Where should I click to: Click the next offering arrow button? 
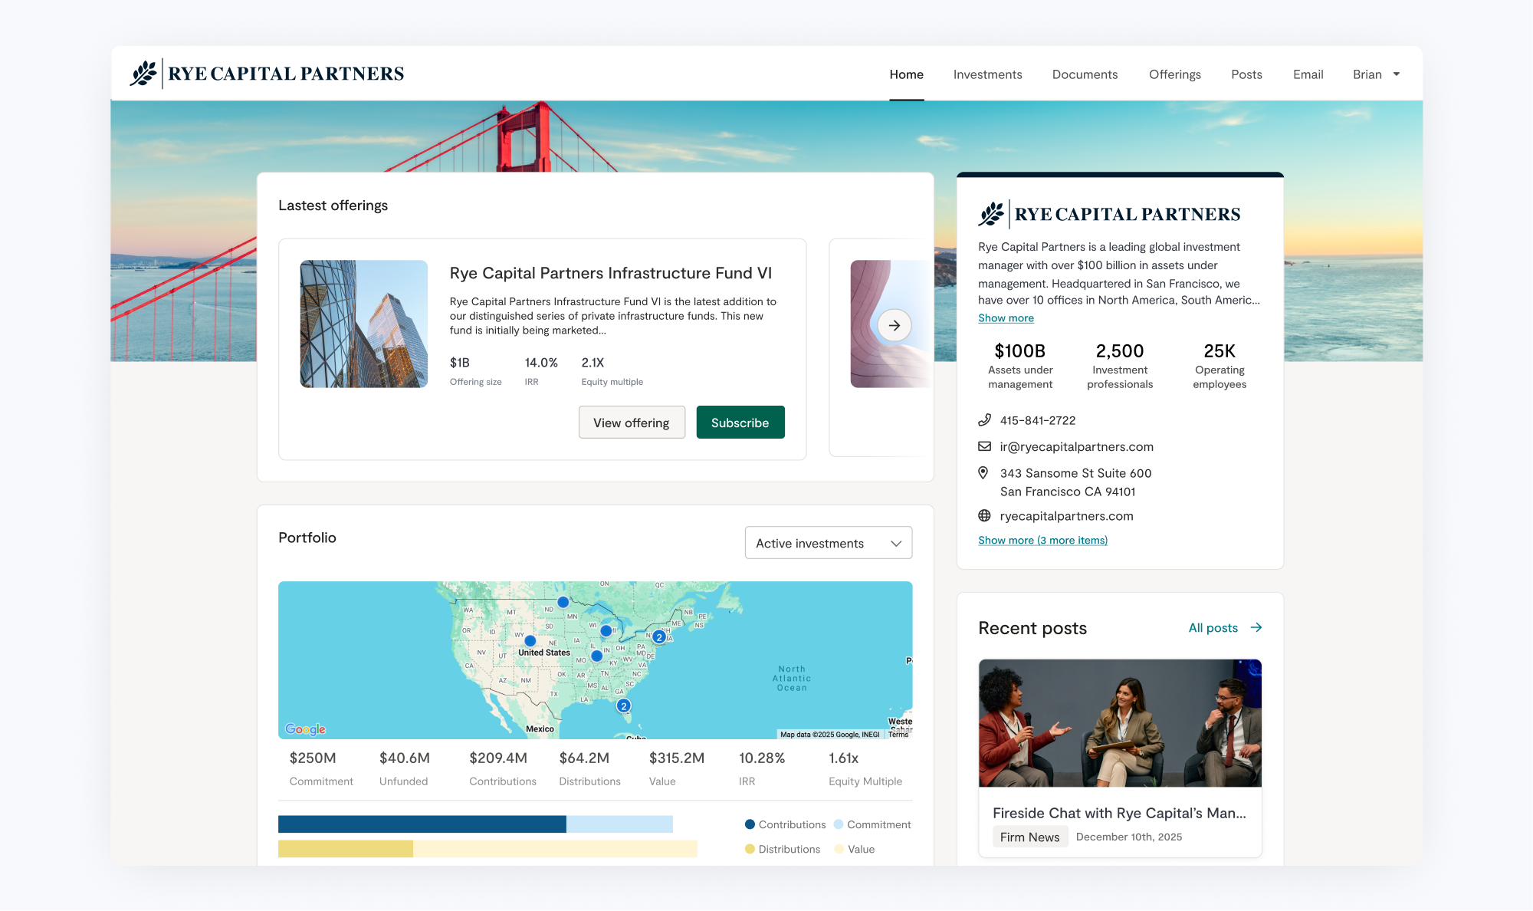pos(894,325)
